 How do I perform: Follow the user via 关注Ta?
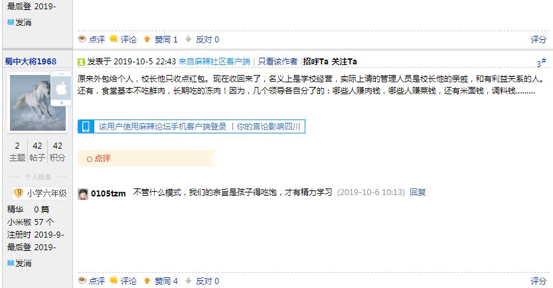pos(344,61)
